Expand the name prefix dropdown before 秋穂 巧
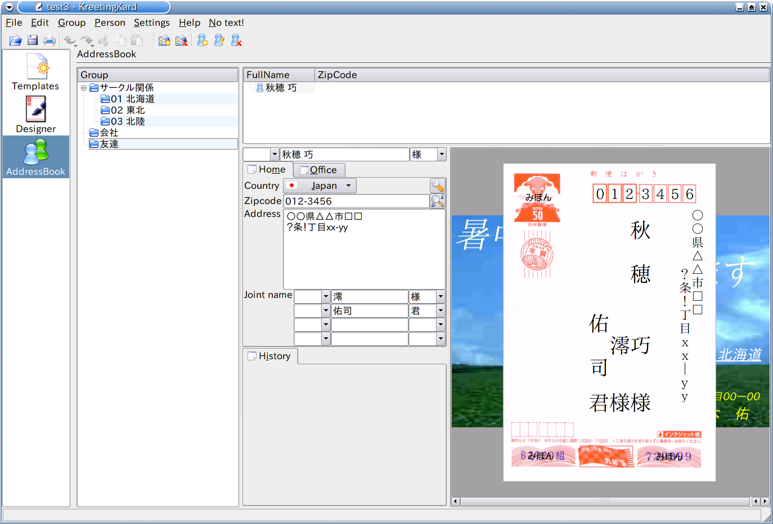773x524 pixels. coord(275,155)
